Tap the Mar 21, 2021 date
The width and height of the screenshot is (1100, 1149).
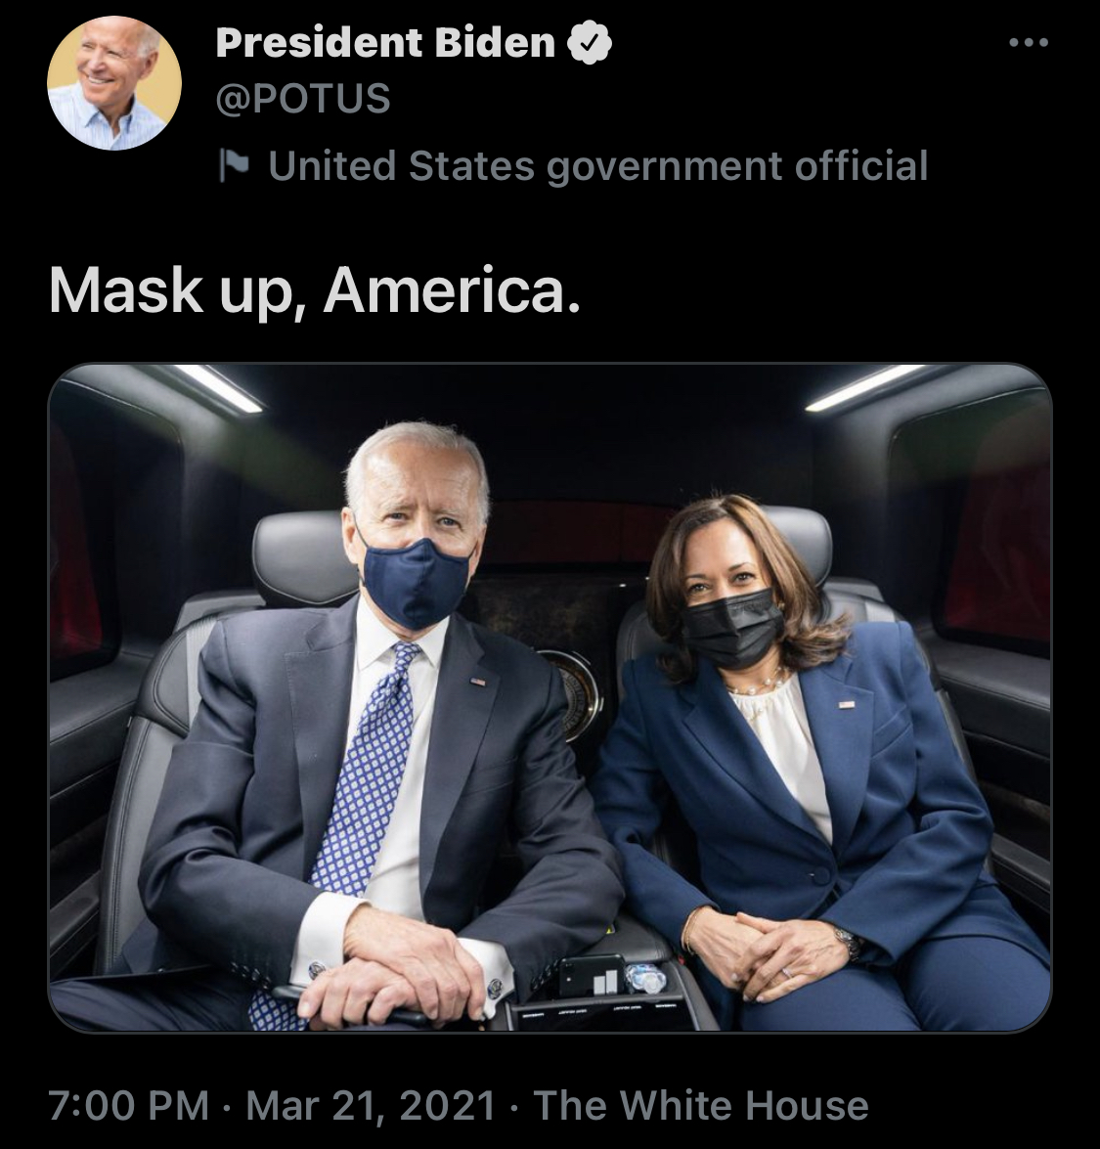tap(371, 1105)
